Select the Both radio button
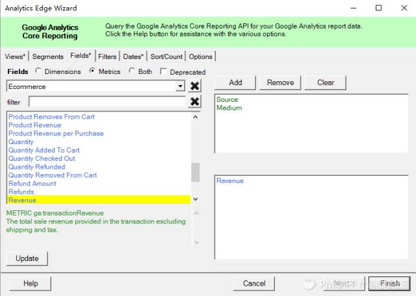The image size is (416, 296). [131, 71]
